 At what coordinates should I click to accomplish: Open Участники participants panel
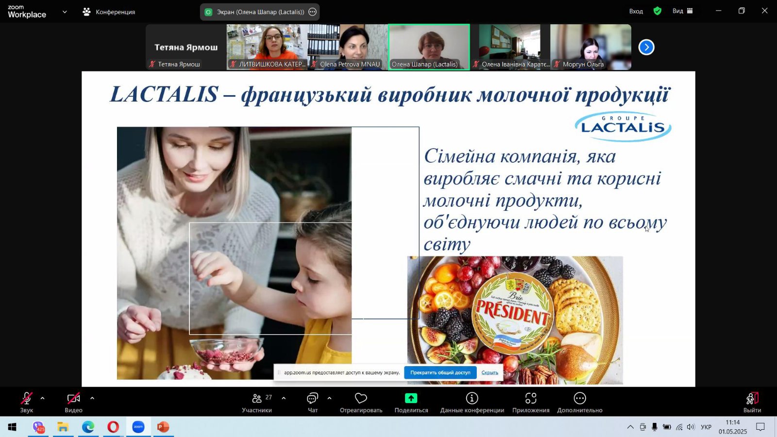(257, 403)
